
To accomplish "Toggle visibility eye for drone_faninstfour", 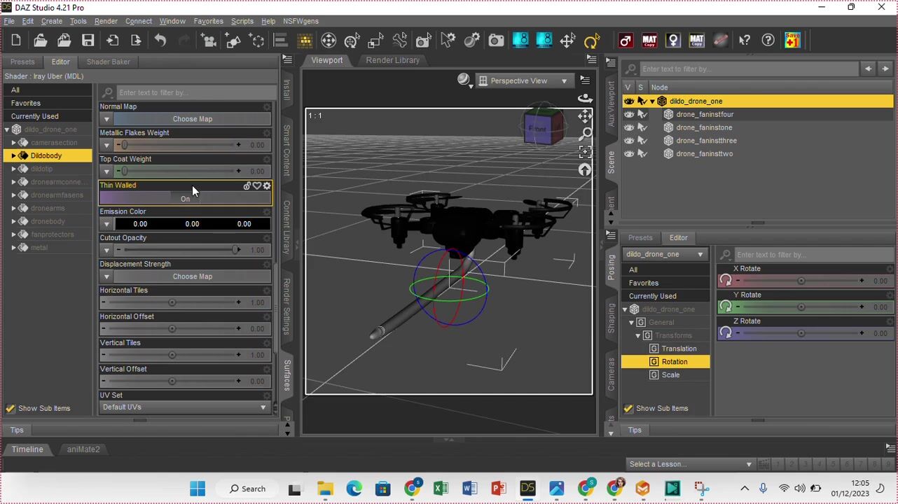I will (x=629, y=114).
